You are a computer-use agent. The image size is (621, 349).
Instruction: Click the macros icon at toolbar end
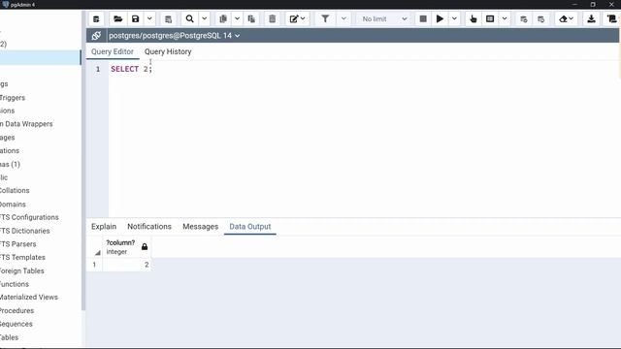611,19
